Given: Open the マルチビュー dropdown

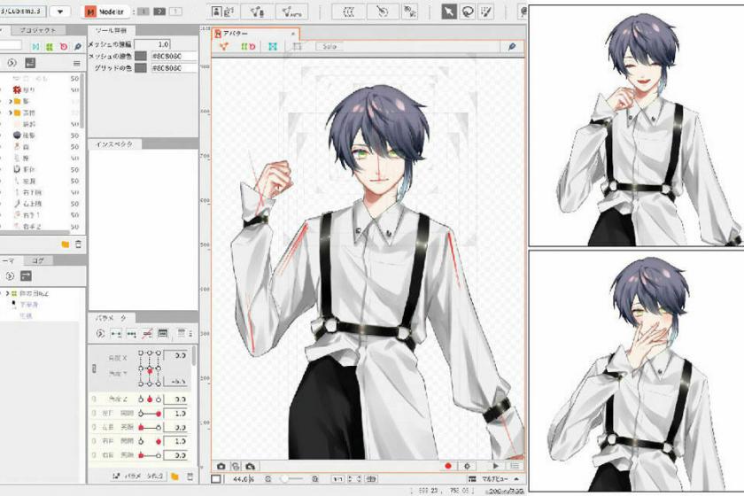Looking at the screenshot, I should pos(495,479).
